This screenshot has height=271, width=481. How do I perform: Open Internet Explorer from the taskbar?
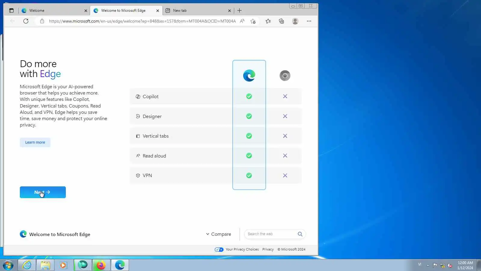coord(27,265)
